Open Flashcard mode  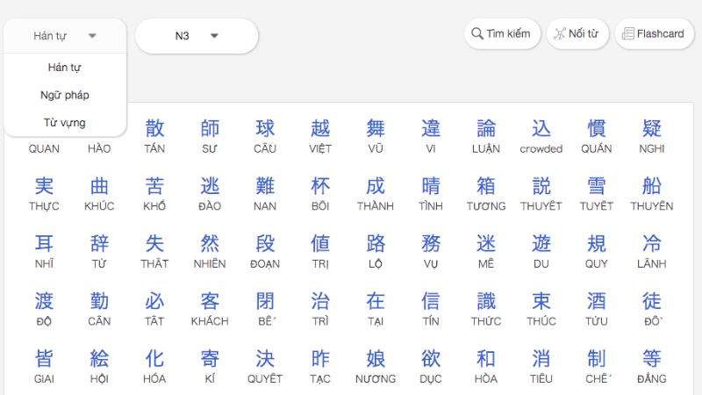[x=654, y=33]
